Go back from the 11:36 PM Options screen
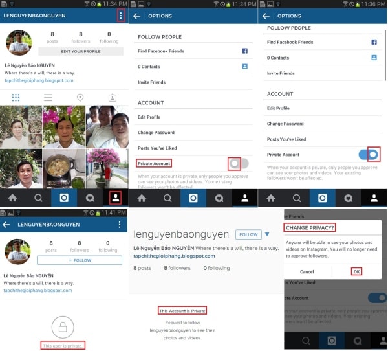 266,16
